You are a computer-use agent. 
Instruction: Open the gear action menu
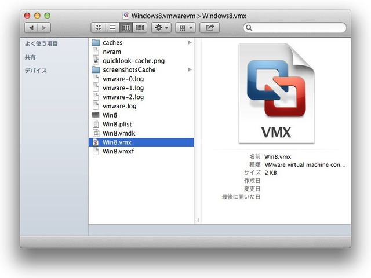(161, 28)
